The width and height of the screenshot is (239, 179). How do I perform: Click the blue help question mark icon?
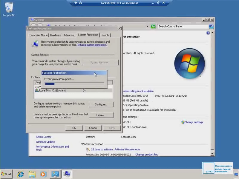[x=208, y=33]
